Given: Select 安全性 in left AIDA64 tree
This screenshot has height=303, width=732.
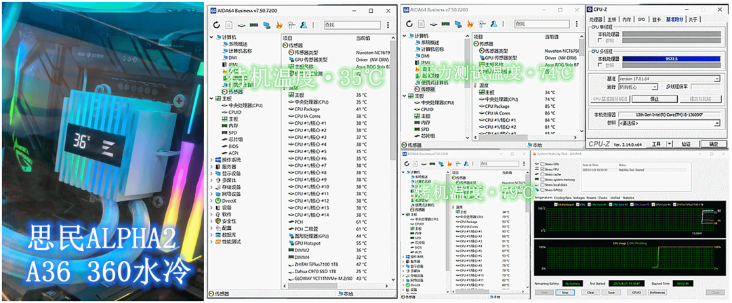Looking at the screenshot, I should coord(226,221).
